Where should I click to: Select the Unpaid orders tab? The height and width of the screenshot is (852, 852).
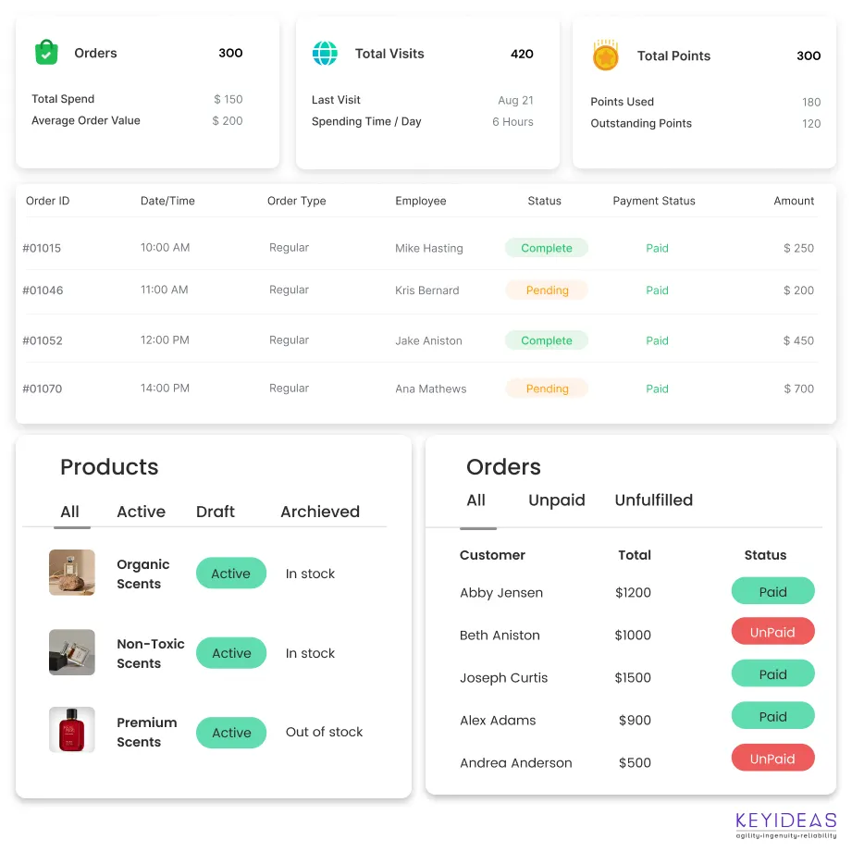pos(556,500)
